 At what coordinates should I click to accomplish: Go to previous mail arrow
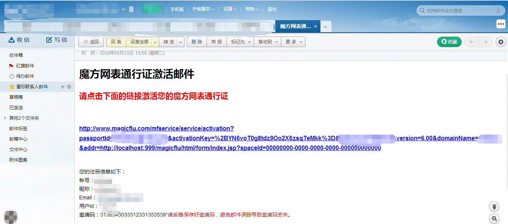coord(472,42)
